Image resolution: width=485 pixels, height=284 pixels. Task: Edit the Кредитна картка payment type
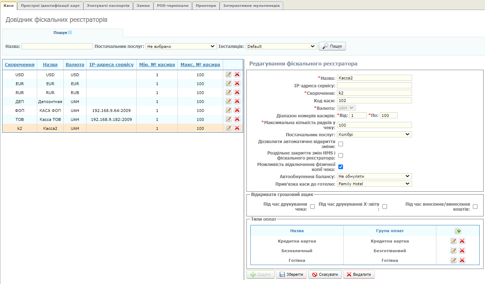pos(454,241)
